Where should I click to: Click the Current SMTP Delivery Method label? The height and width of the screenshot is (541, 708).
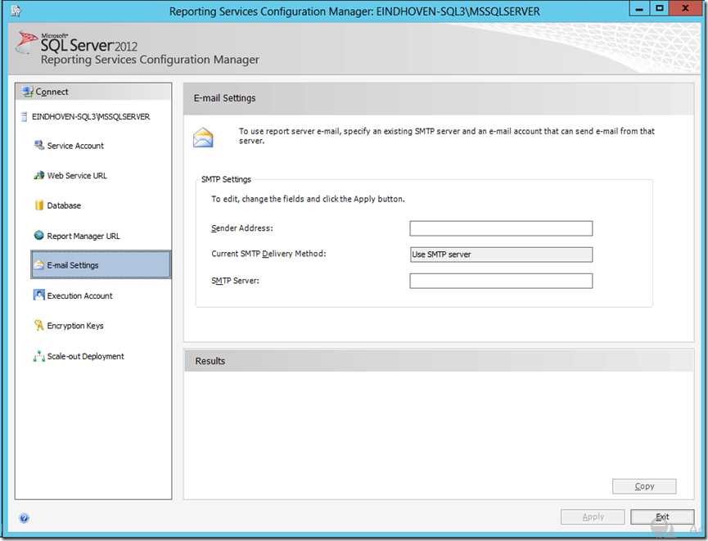pos(268,254)
